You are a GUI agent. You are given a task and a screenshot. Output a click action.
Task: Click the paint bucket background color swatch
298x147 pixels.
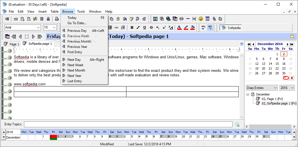point(192,28)
